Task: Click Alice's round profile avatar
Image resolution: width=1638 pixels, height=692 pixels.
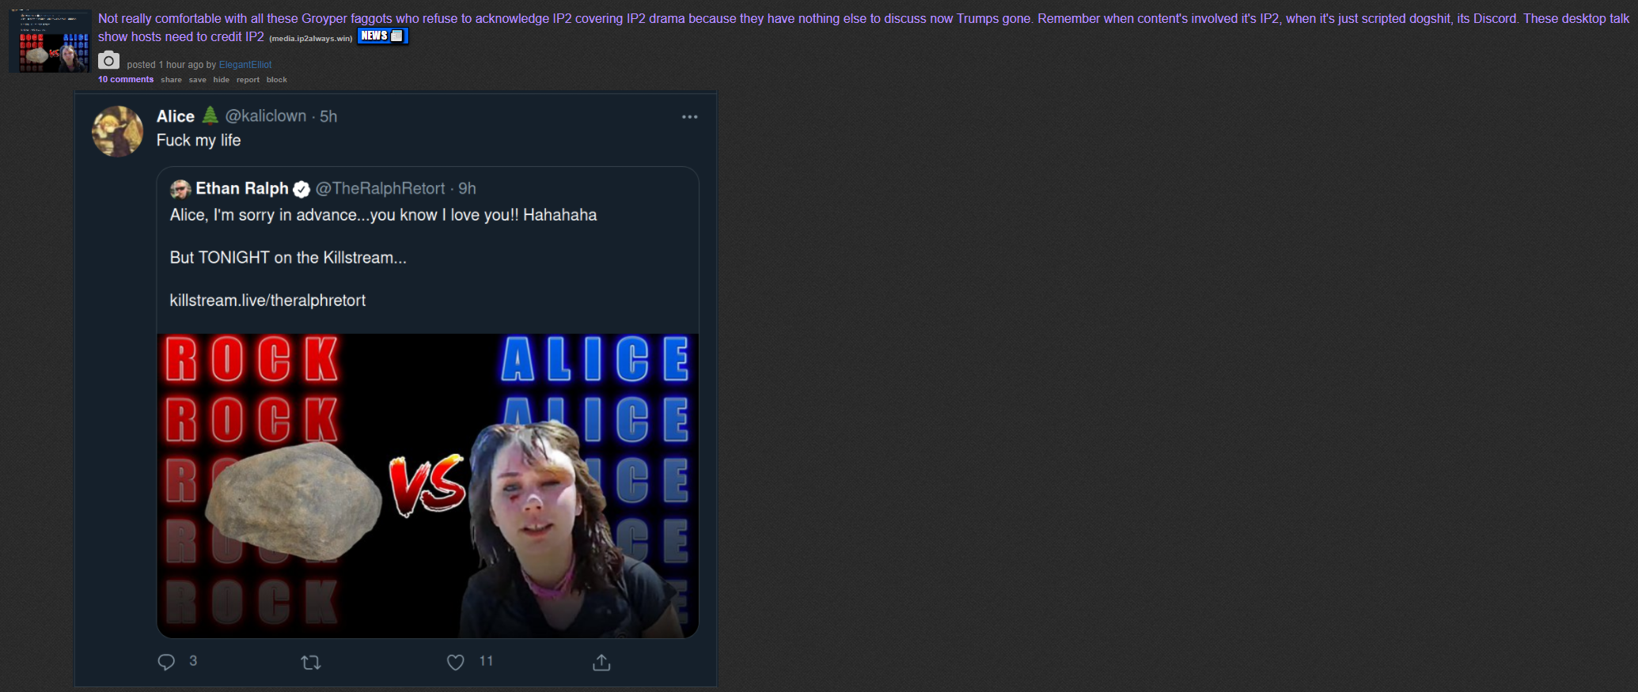Action: click(118, 131)
